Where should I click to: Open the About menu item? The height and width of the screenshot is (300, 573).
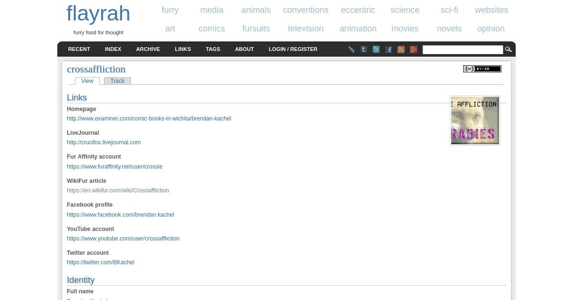(244, 49)
